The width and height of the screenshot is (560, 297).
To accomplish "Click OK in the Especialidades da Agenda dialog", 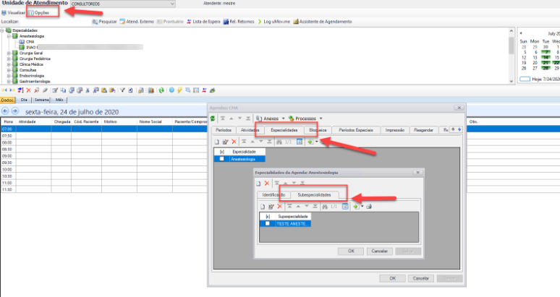I will 351,251.
